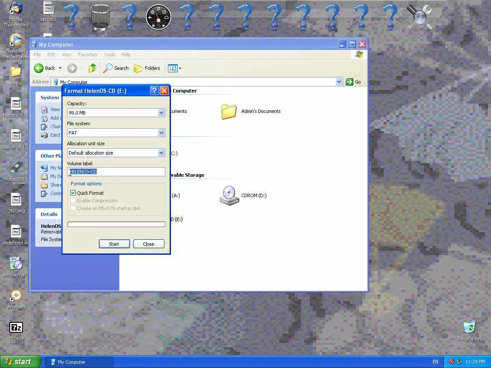Click the Volume label text field
This screenshot has height=368, width=491.
tap(116, 172)
